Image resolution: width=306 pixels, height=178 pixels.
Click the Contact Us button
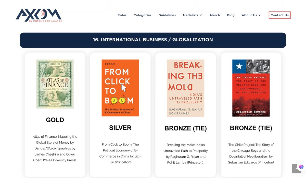click(280, 15)
